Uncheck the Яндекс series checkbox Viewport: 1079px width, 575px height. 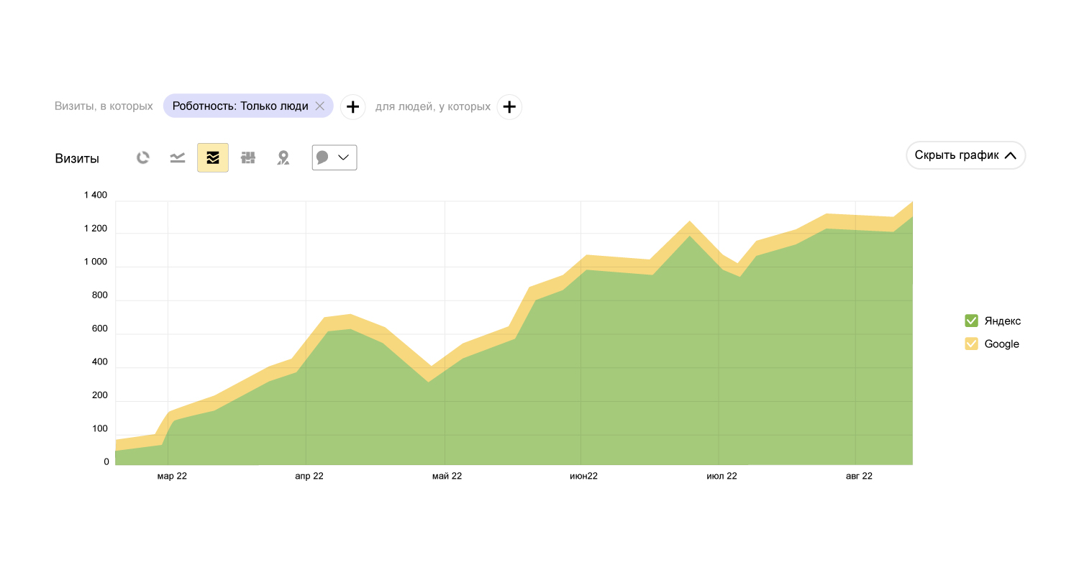click(971, 321)
